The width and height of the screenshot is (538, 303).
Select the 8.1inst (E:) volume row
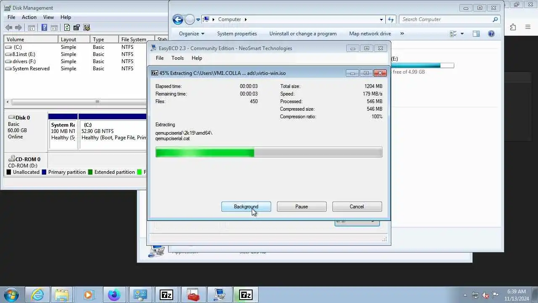[76, 54]
